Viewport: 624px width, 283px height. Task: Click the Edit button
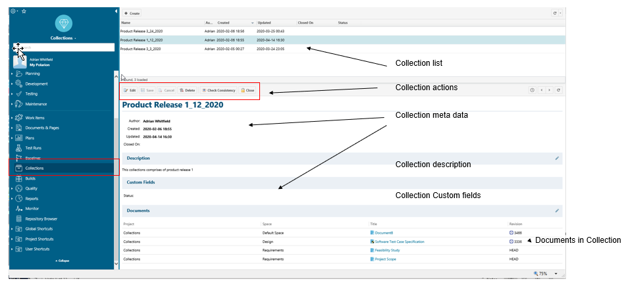(130, 90)
